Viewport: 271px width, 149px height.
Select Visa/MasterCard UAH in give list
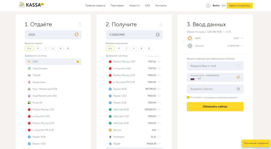53,96
